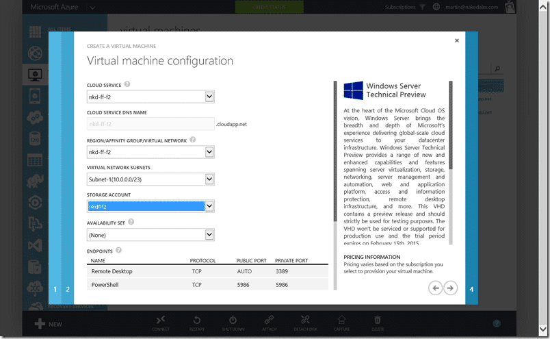Screen dimensions: 550x339
Task: Open the All Items grid icon in sidebar
Action: click(x=35, y=32)
